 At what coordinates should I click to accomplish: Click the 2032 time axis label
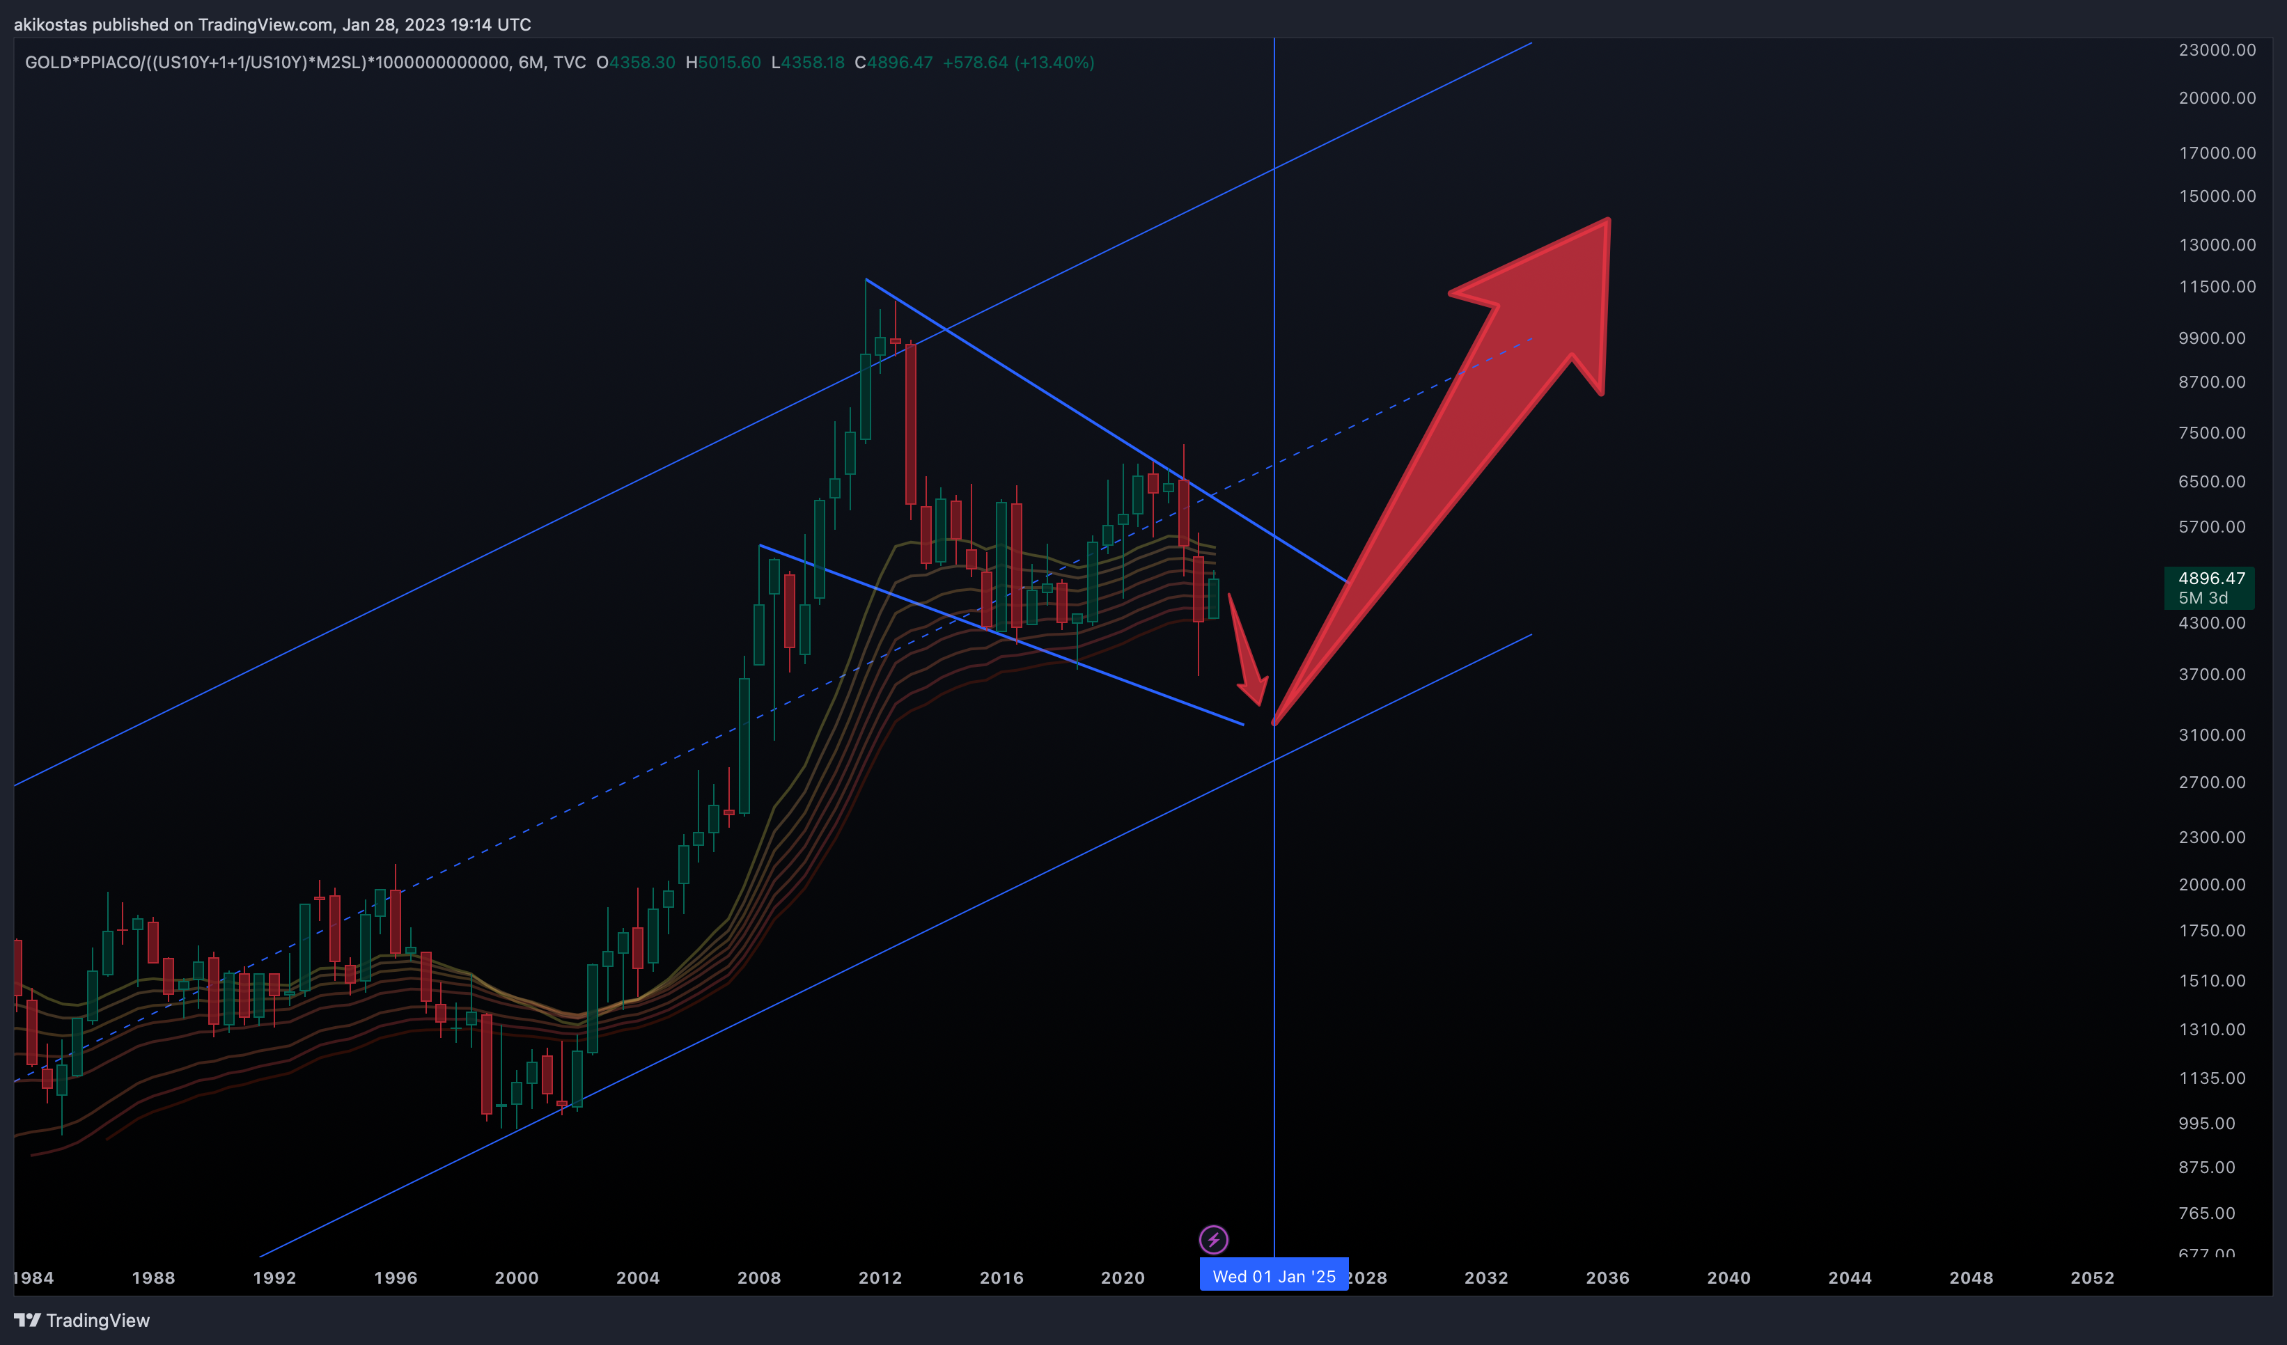(x=1487, y=1278)
